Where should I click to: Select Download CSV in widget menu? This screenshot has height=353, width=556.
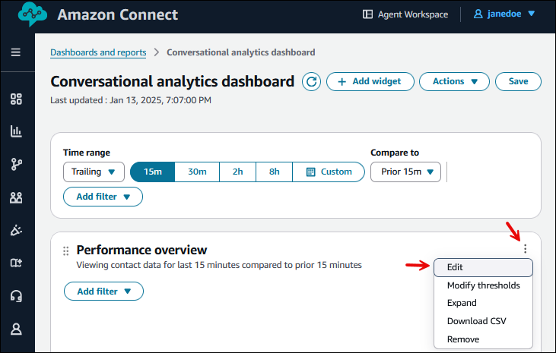(476, 321)
